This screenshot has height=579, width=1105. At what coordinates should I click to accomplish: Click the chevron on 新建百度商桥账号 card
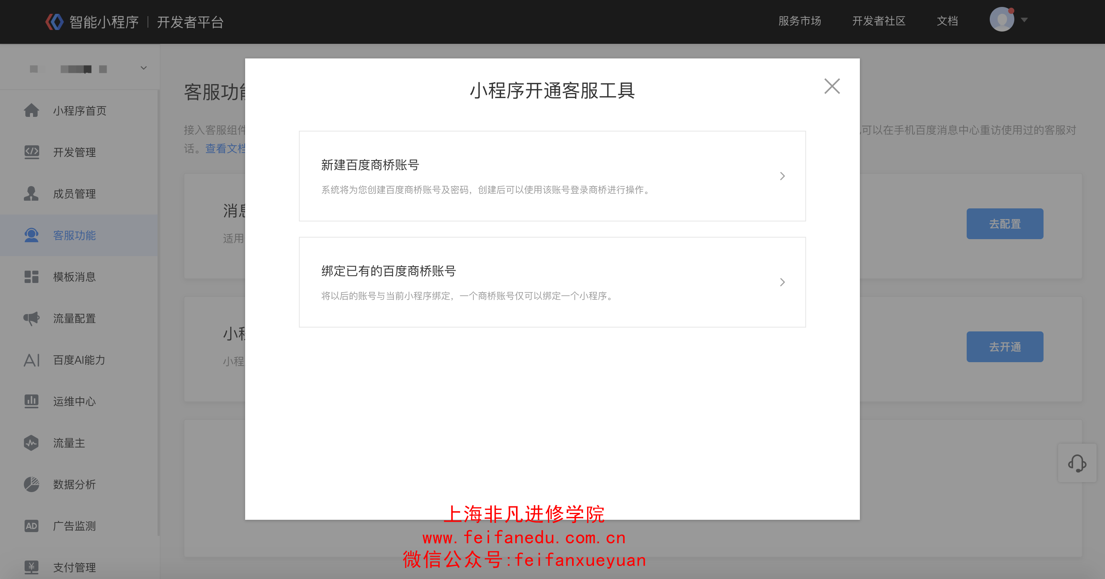[782, 176]
